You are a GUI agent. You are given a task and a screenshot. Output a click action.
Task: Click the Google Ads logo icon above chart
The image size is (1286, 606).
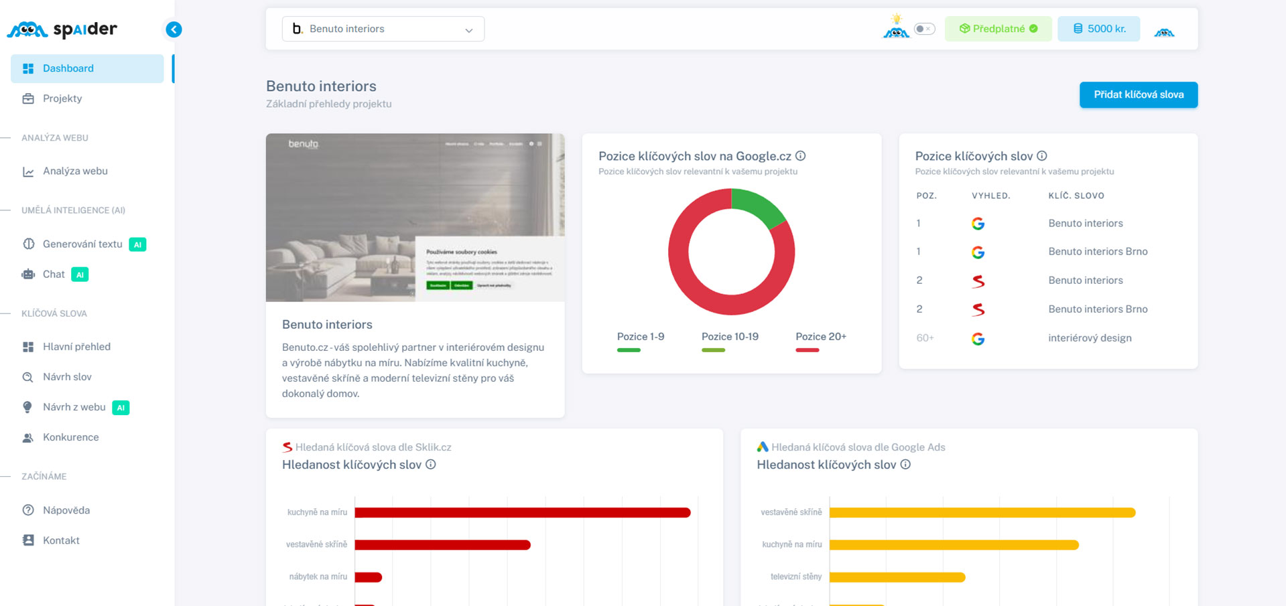(x=763, y=447)
